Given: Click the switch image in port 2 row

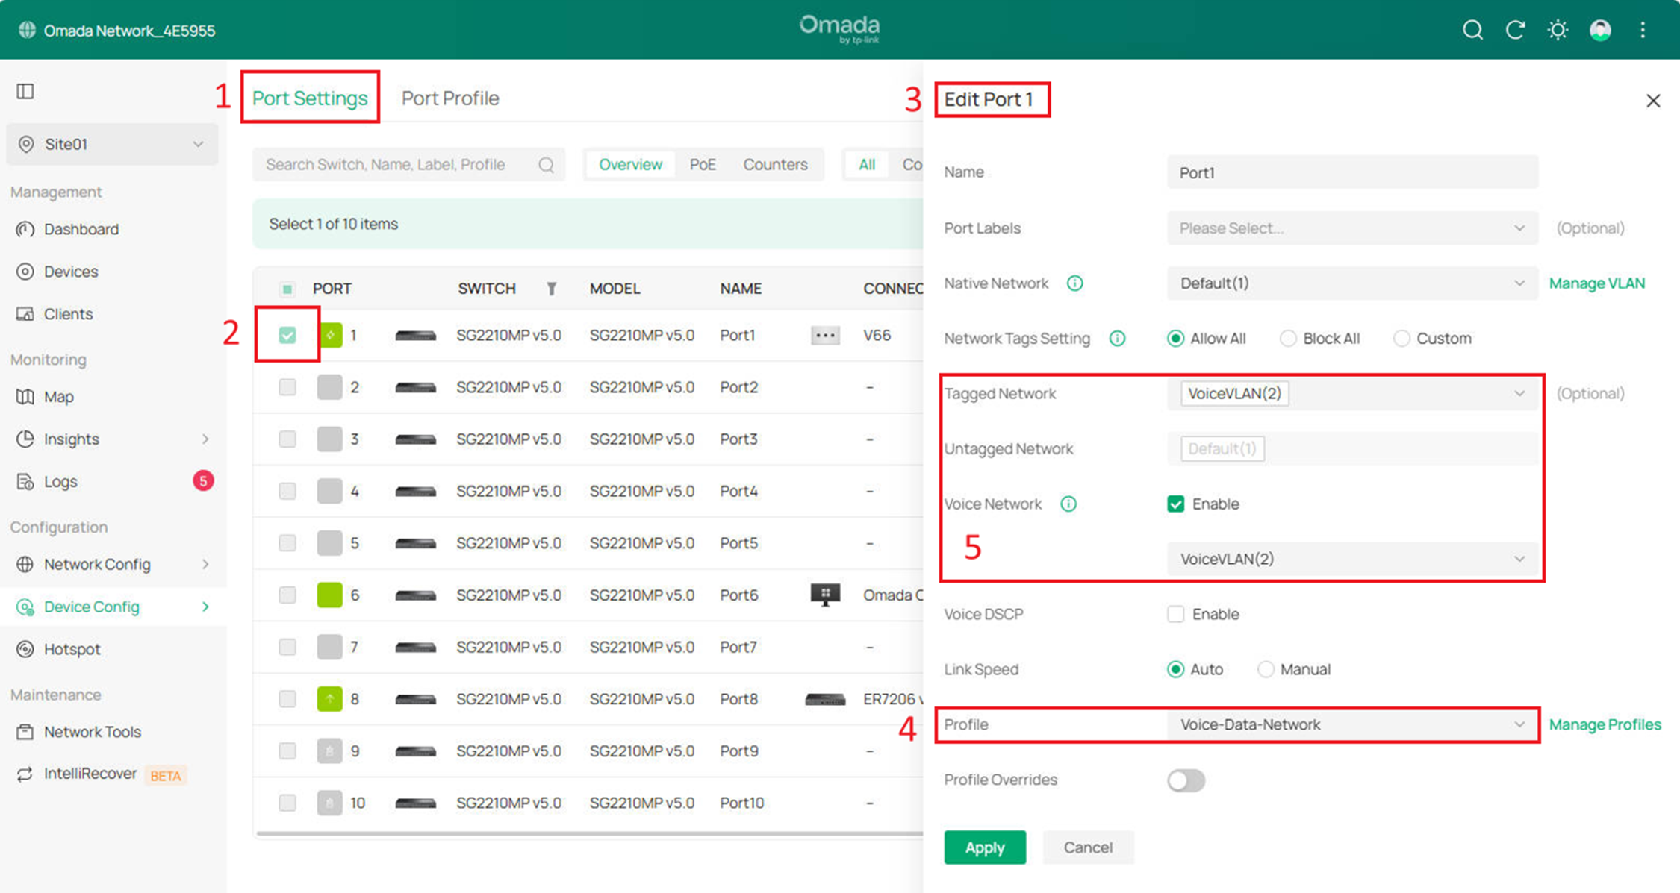Looking at the screenshot, I should (x=416, y=388).
